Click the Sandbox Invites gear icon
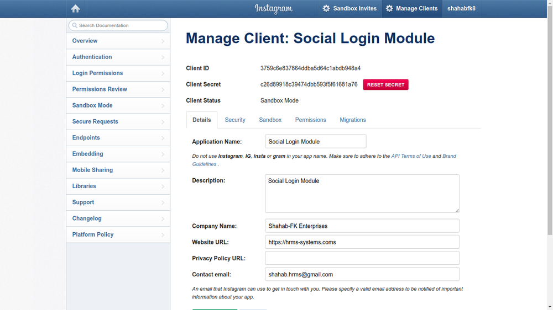 click(326, 8)
